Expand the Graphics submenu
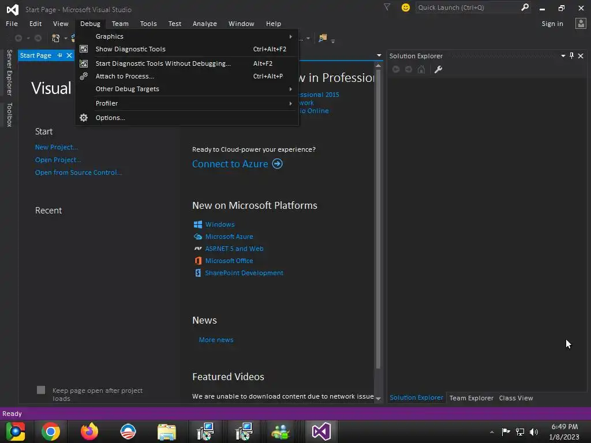Screen dimensions: 591x443 point(291,36)
